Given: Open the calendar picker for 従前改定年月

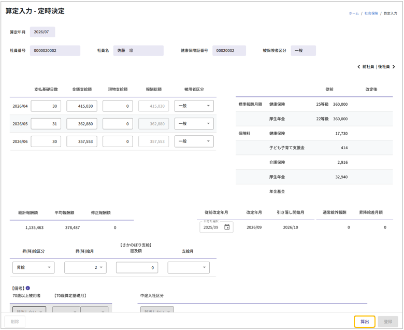Looking at the screenshot, I should coord(227,227).
